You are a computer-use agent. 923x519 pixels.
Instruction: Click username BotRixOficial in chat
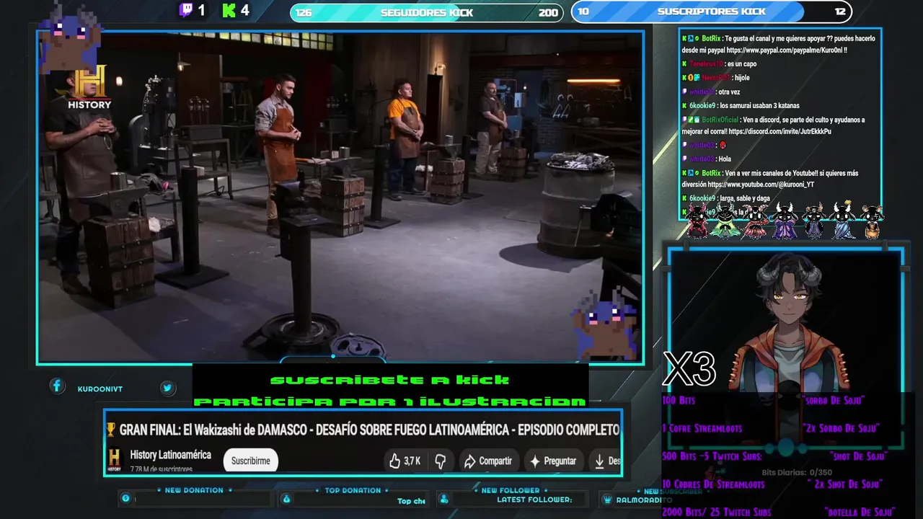720,120
